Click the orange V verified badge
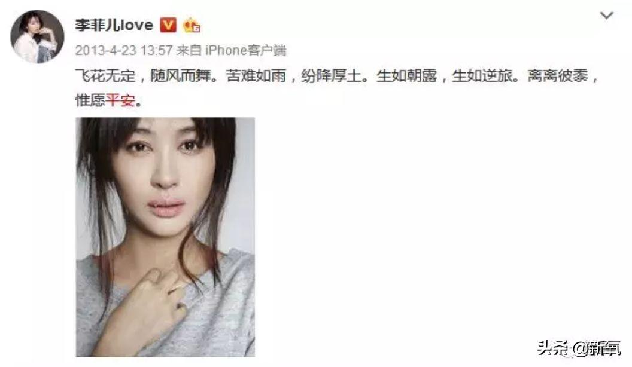Image resolution: width=632 pixels, height=367 pixels. (x=169, y=25)
